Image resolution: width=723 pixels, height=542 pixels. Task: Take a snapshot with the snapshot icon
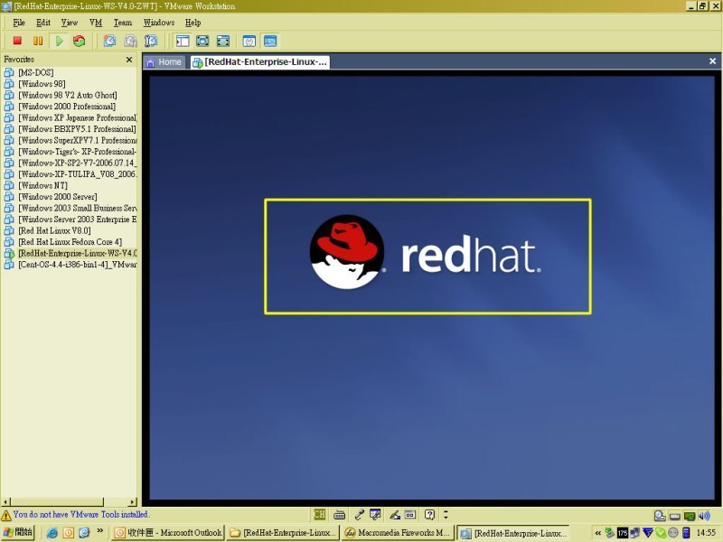pyautogui.click(x=109, y=41)
